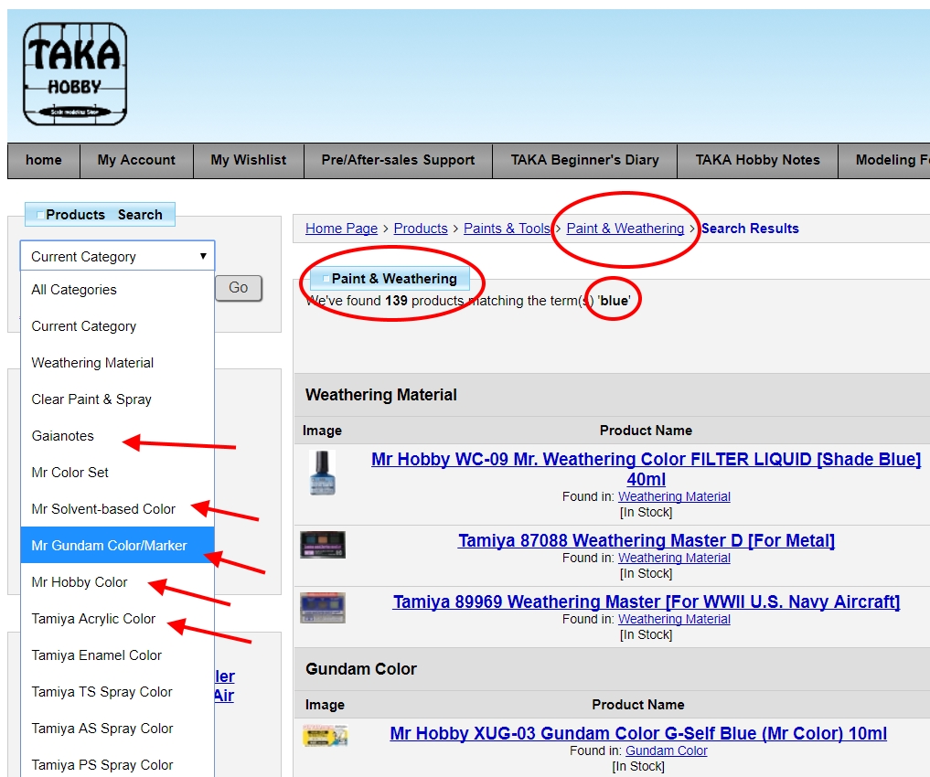Open the home menu item

click(44, 160)
